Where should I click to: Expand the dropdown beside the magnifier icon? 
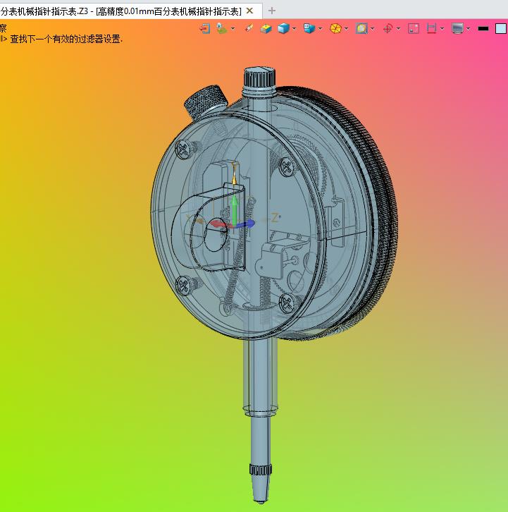pos(372,29)
